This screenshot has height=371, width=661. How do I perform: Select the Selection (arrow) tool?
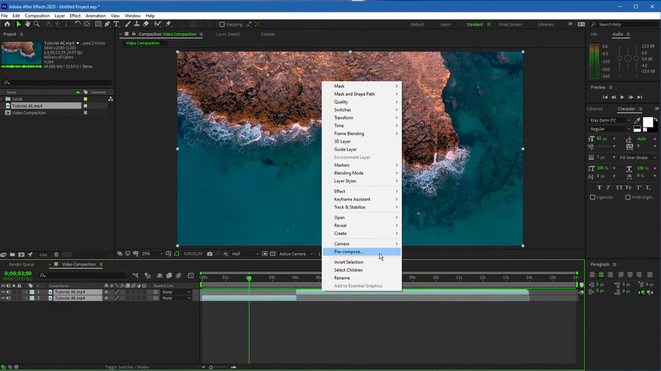19,24
